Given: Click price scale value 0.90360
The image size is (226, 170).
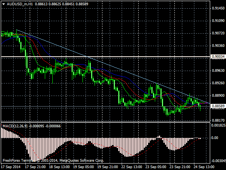Looking at the screenshot, I should tap(218, 46).
